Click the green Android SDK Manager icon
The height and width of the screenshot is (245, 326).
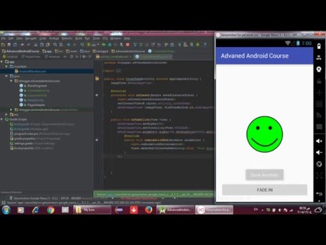198,45
